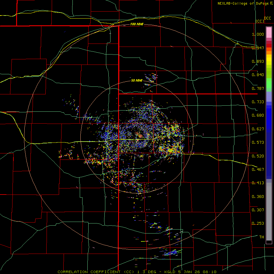The image size is (274, 274).
Task: Click the NEXLAB-College of DuPage label
Action: point(243,3)
